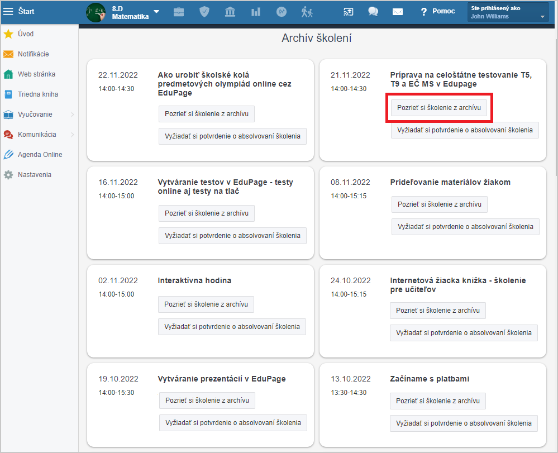Open Nastavenia settings in sidebar
This screenshot has height=453, width=558.
[x=35, y=175]
